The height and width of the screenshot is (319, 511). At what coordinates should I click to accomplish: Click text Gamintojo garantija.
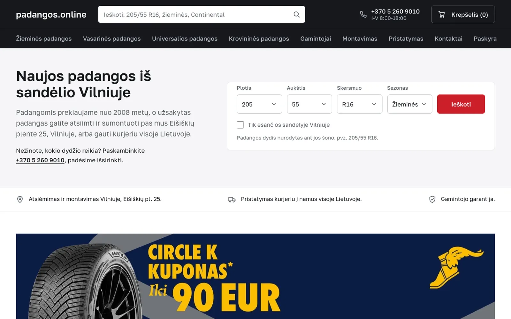tap(468, 199)
